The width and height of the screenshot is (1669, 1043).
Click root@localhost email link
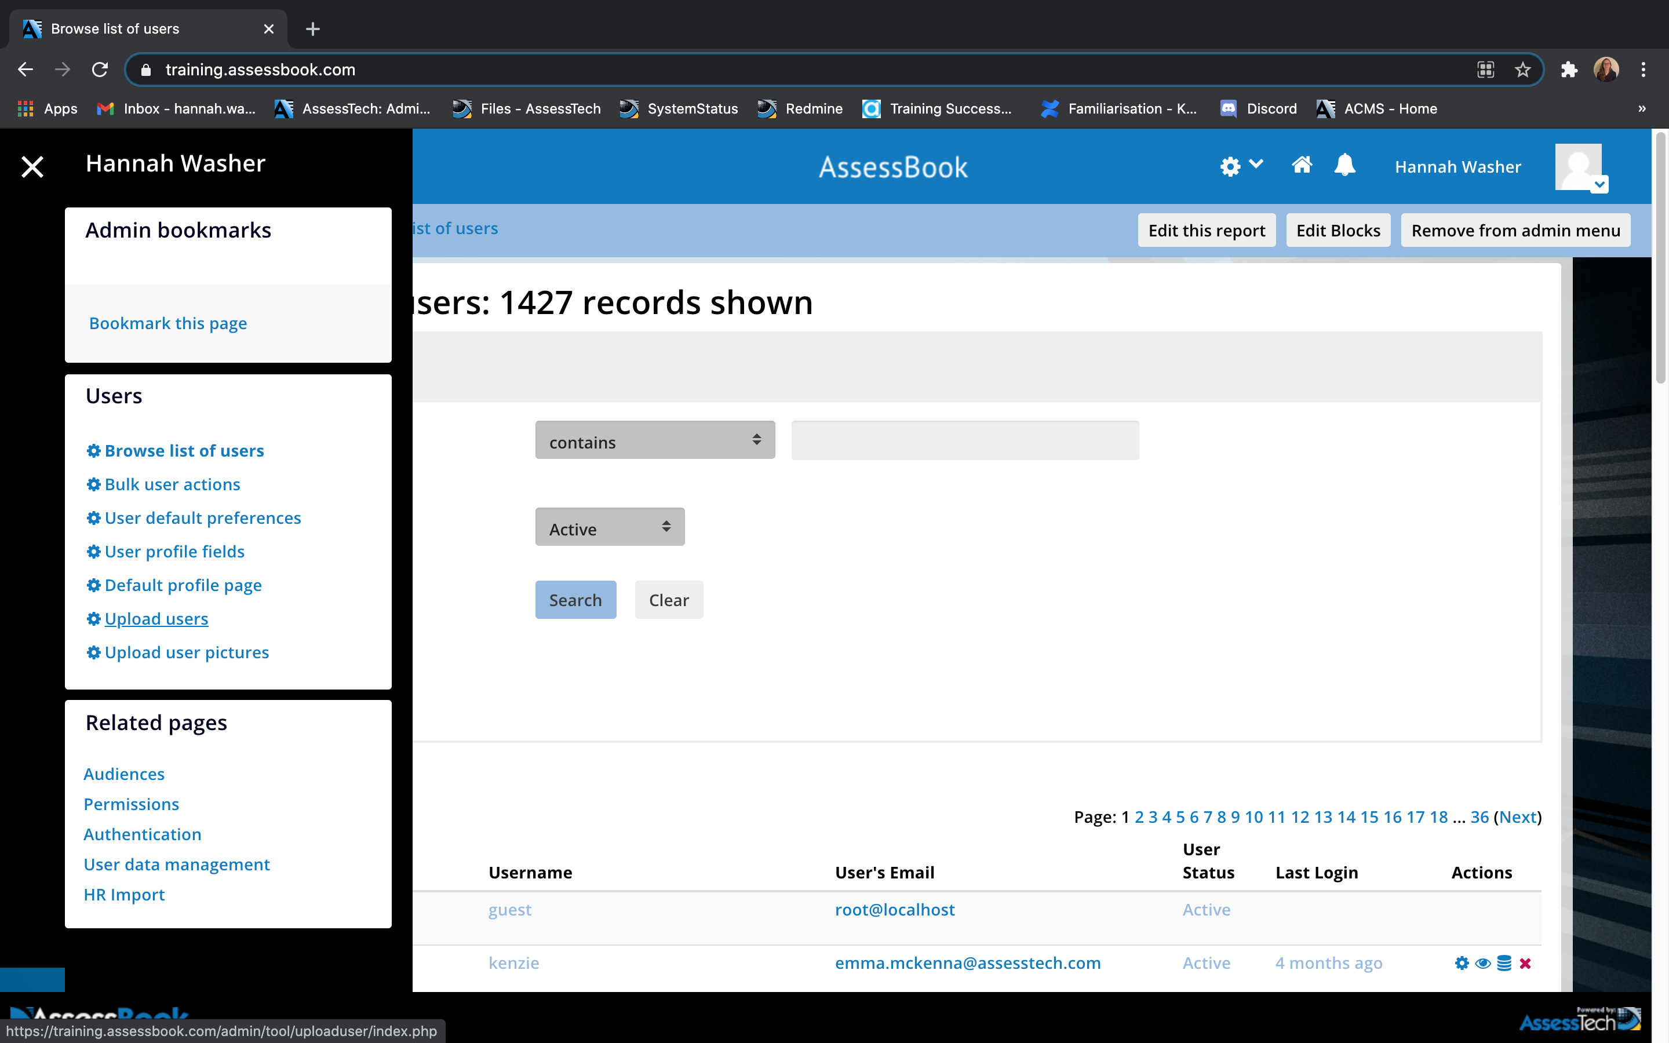click(x=895, y=910)
